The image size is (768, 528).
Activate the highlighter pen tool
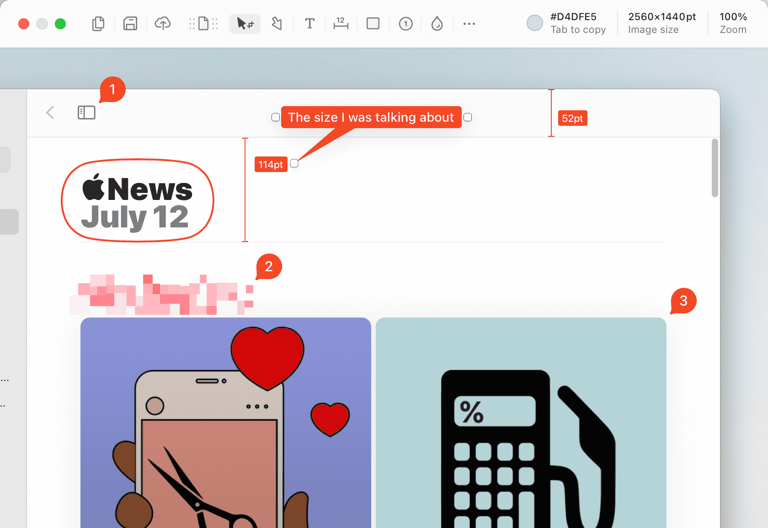tap(277, 24)
